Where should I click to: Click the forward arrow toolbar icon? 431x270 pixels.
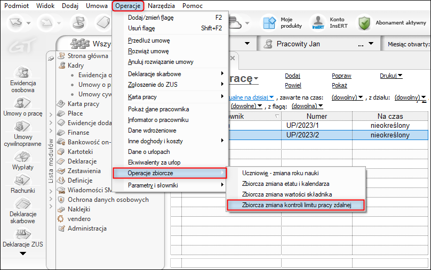click(46, 22)
